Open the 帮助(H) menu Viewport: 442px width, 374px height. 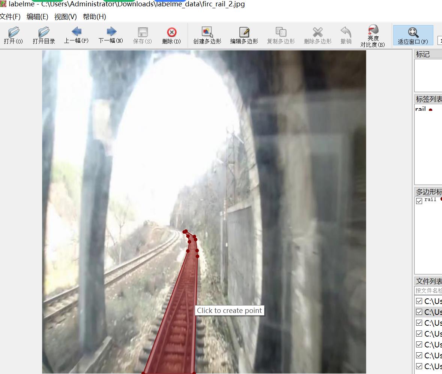[x=94, y=17]
